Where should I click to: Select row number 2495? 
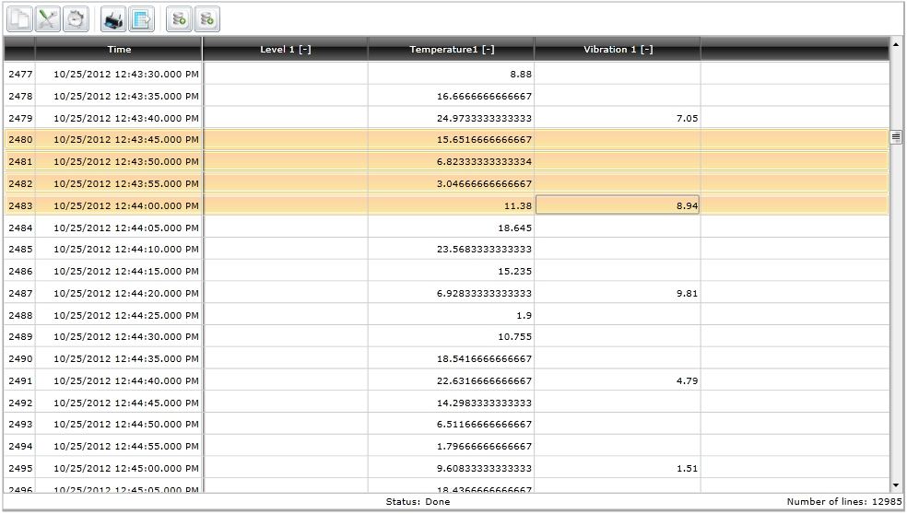19,468
